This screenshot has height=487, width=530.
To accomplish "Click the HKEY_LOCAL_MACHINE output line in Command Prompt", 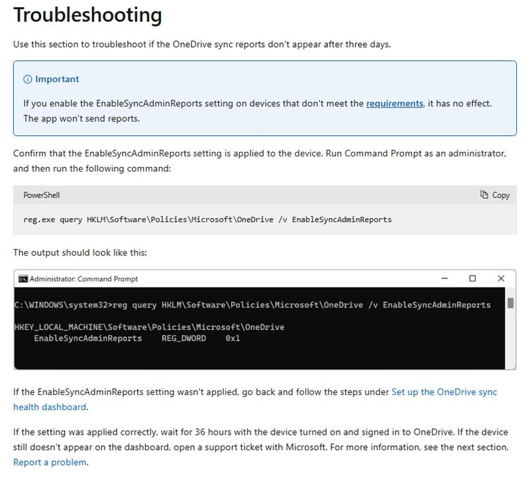I will pos(150,327).
